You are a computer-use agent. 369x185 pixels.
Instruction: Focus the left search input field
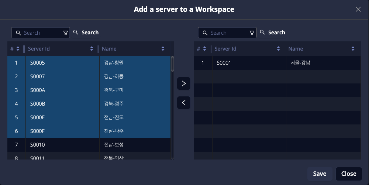(x=41, y=33)
